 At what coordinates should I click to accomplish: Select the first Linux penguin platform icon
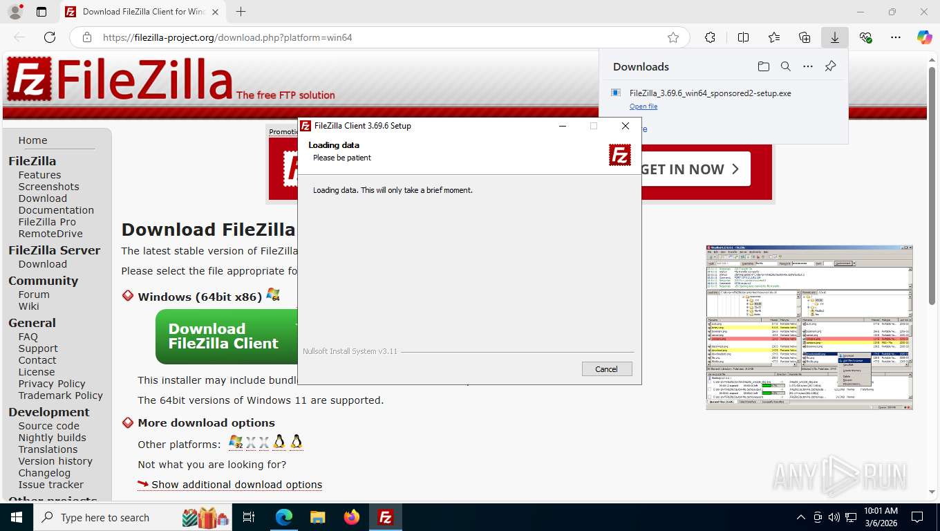click(279, 442)
